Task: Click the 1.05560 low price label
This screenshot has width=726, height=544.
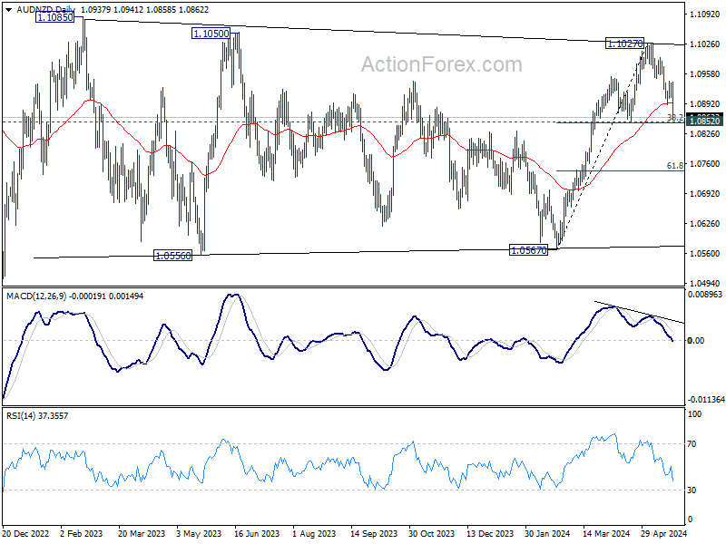Action: [x=172, y=256]
